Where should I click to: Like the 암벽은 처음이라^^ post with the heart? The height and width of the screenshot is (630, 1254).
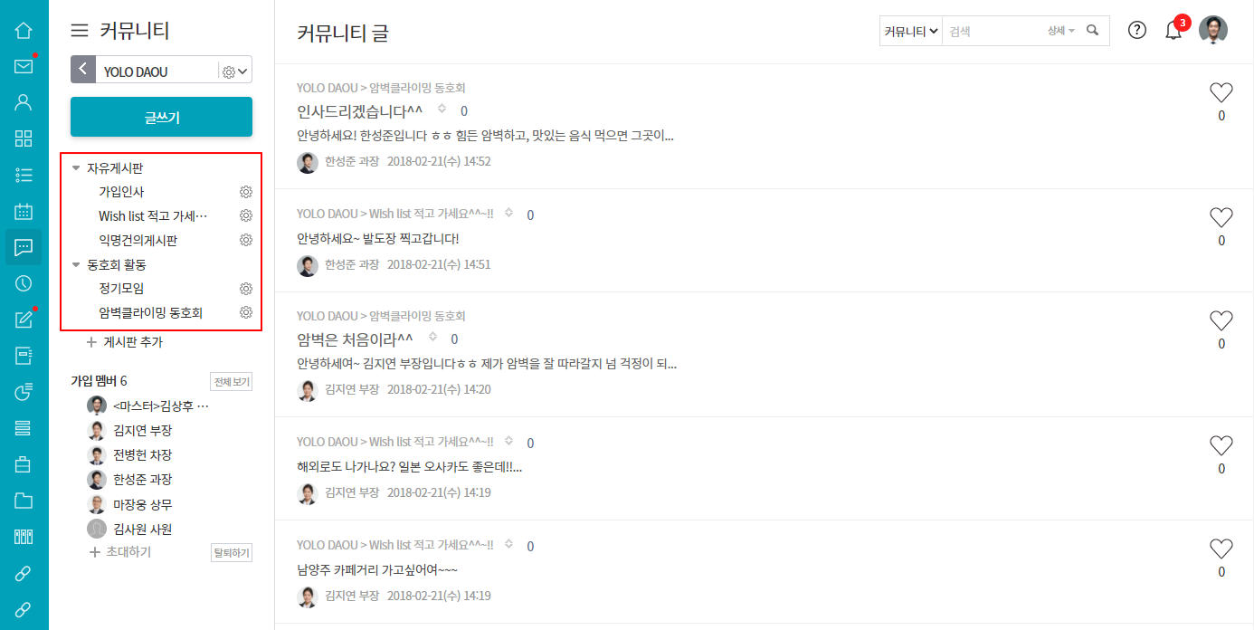(1221, 320)
